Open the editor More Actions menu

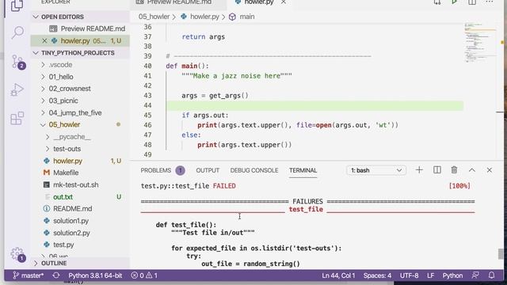point(490,2)
